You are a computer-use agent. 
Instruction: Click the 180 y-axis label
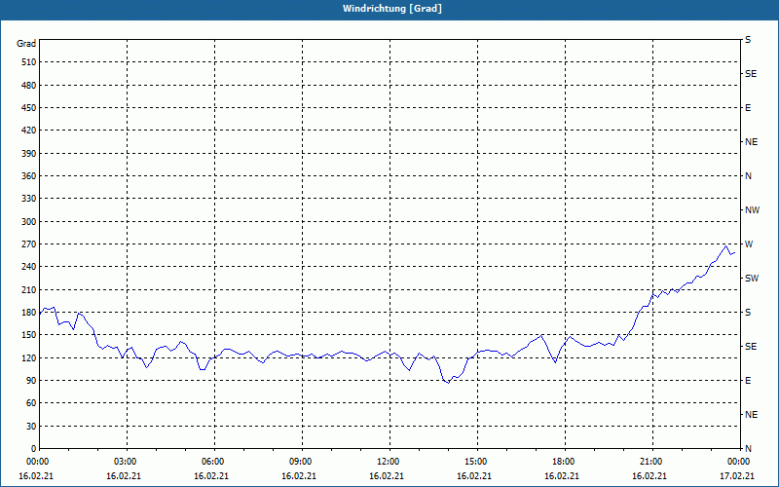click(x=29, y=313)
